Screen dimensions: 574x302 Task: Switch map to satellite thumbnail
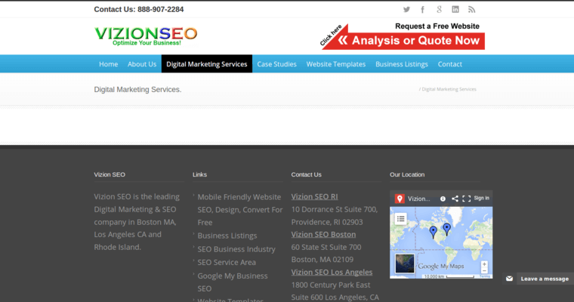coord(405,263)
